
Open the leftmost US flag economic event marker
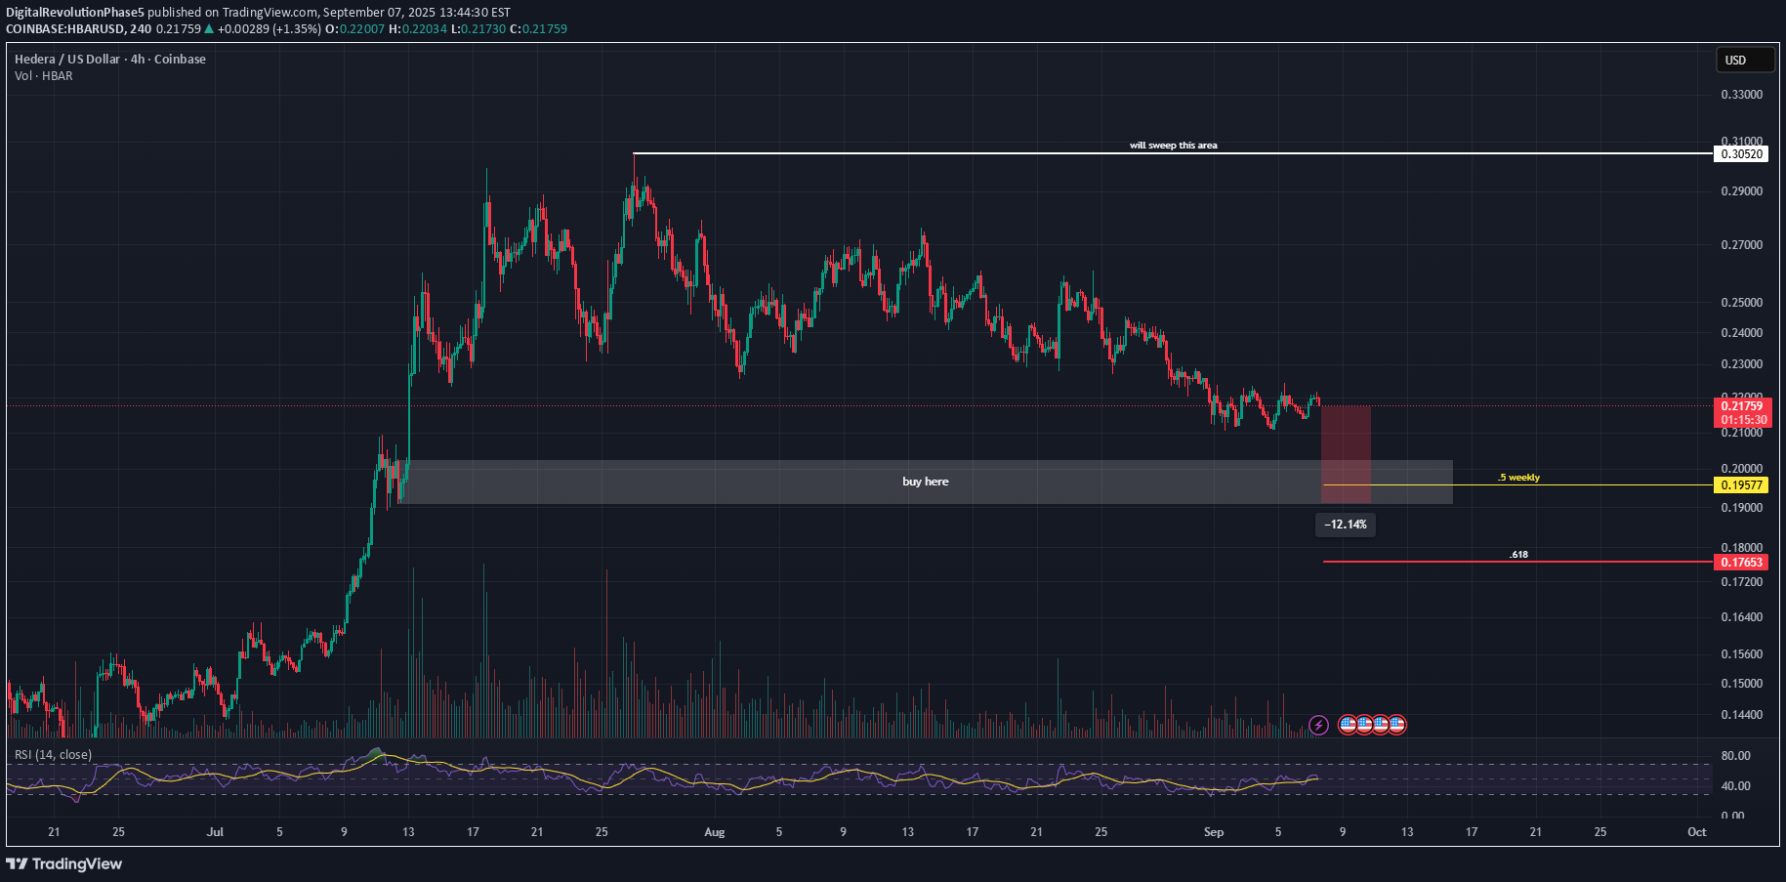[1348, 725]
